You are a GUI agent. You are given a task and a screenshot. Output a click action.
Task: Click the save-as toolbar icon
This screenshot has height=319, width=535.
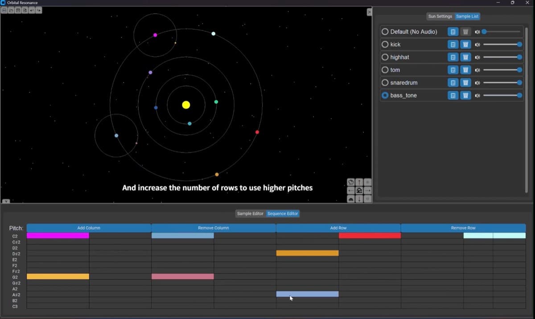coord(25,10)
